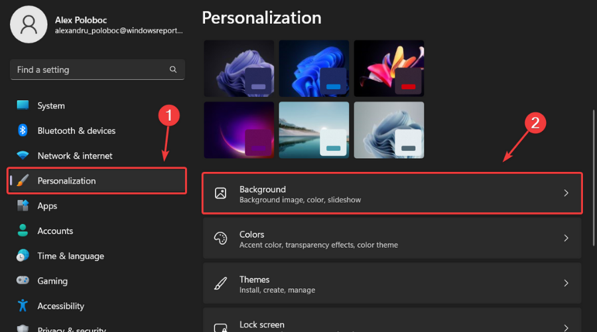
Task: Click the System monitor icon in sidebar
Action: point(23,106)
